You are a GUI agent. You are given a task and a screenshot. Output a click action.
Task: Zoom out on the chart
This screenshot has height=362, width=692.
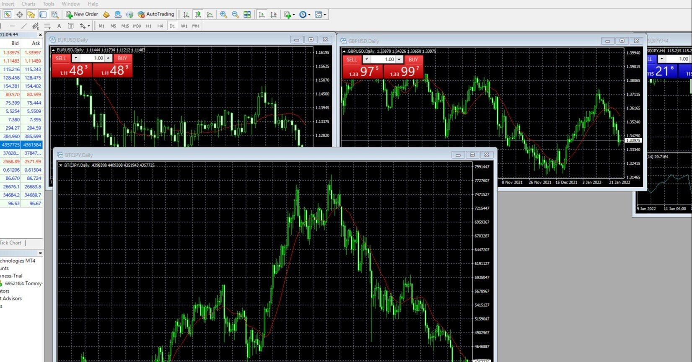click(x=235, y=15)
